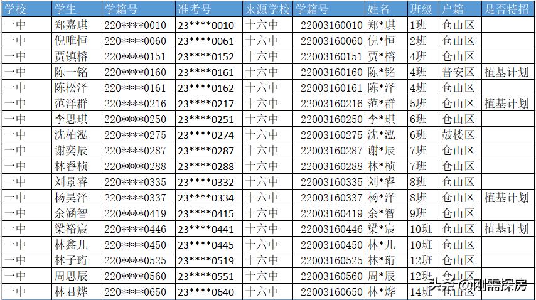The width and height of the screenshot is (536, 300).
Task: Select the cell 220****0446
Action: click(136, 229)
